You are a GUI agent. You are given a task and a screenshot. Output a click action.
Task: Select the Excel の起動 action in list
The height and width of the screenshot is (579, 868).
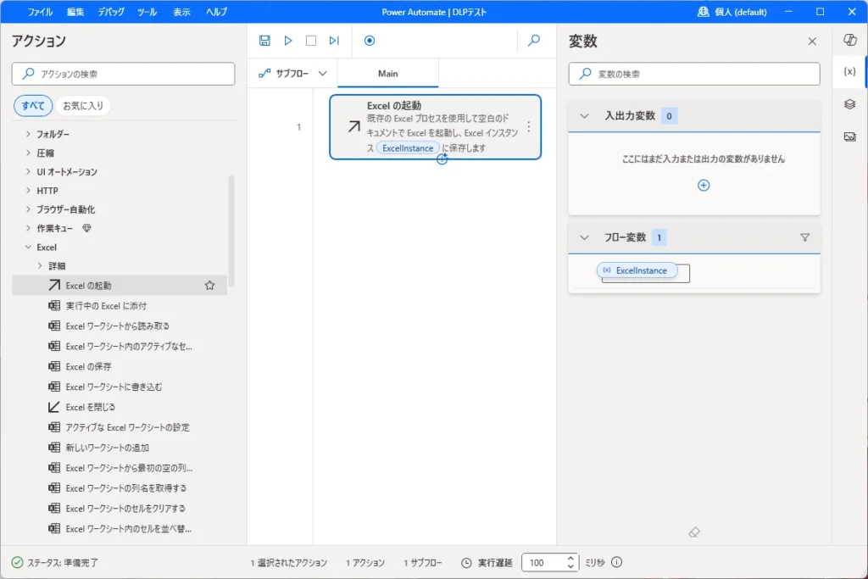120,286
